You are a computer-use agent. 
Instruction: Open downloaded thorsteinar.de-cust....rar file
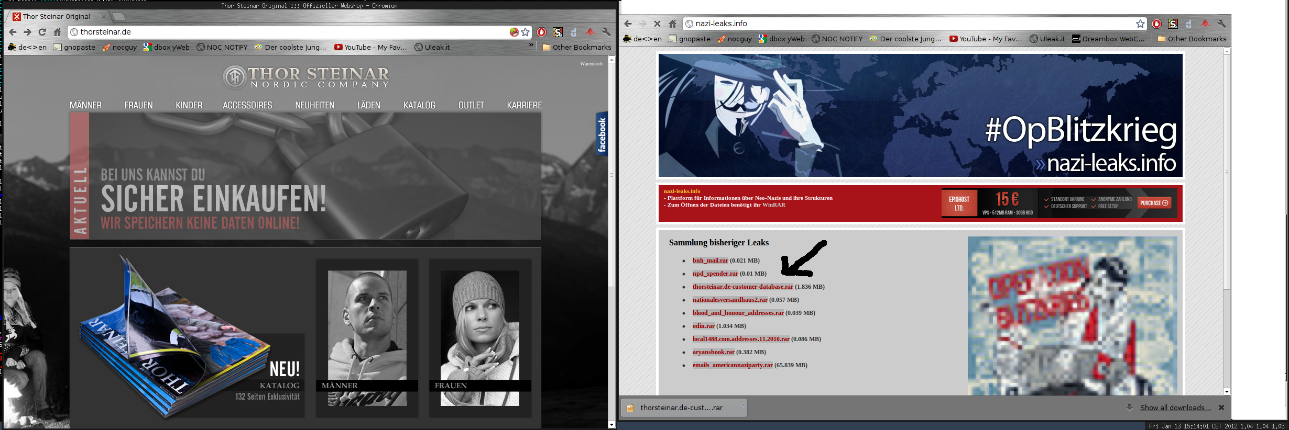(681, 408)
